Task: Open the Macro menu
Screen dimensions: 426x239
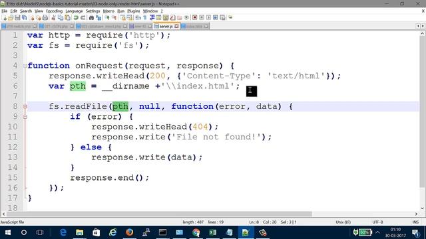Action: [x=108, y=11]
